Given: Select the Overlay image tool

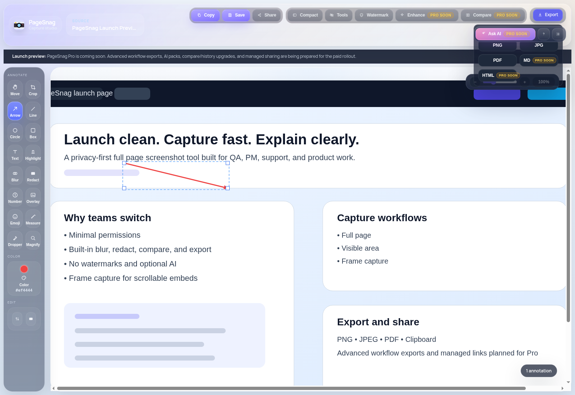Looking at the screenshot, I should (33, 197).
